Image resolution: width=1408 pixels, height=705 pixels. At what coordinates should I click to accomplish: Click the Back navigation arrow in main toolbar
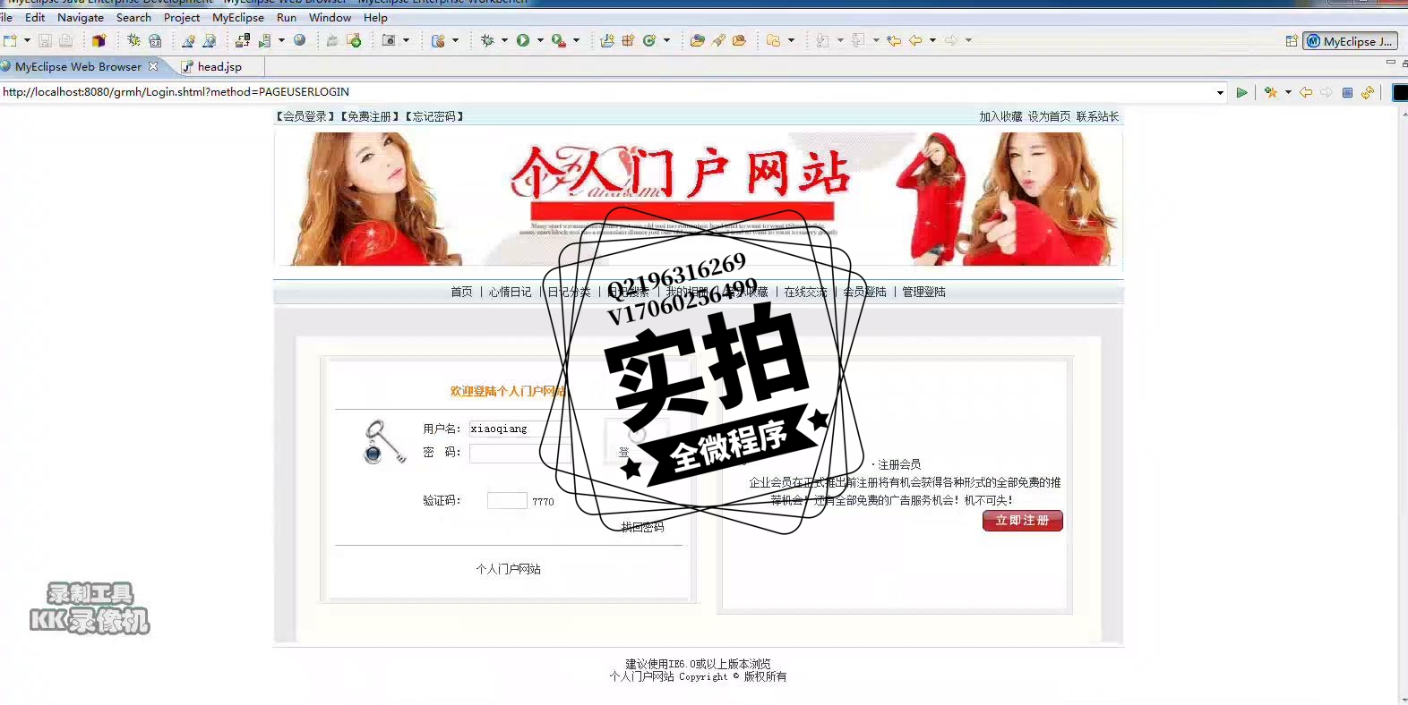[915, 40]
